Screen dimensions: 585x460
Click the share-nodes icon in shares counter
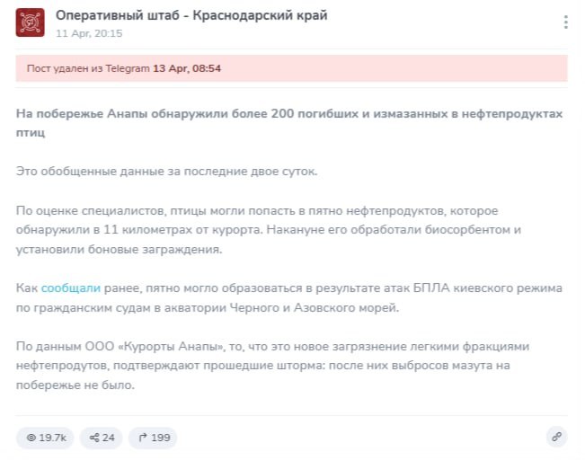[93, 438]
